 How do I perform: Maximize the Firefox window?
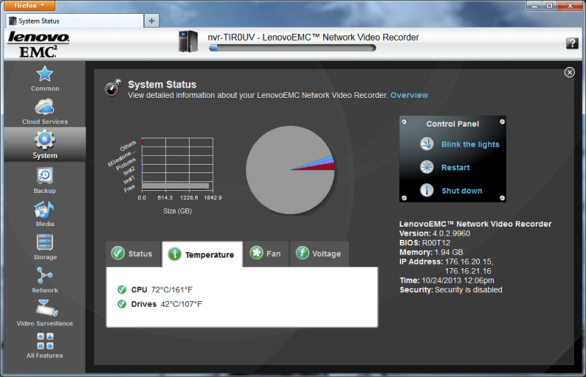[x=549, y=6]
